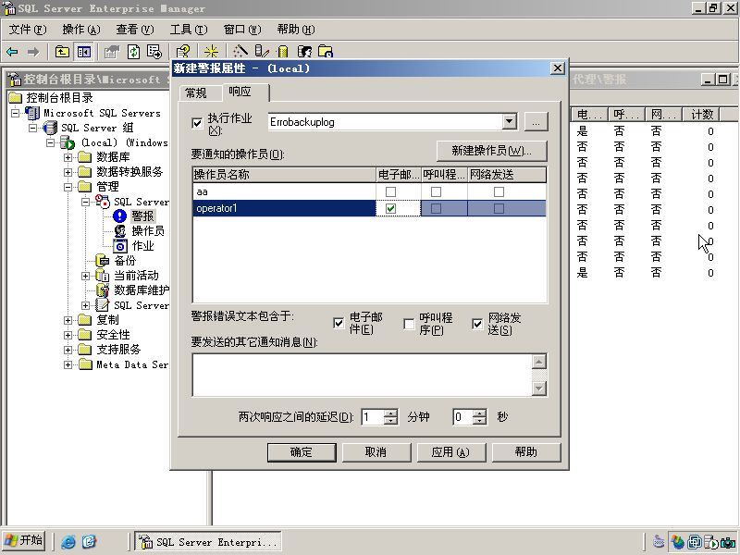Click the Up one level folder icon

coord(62,52)
